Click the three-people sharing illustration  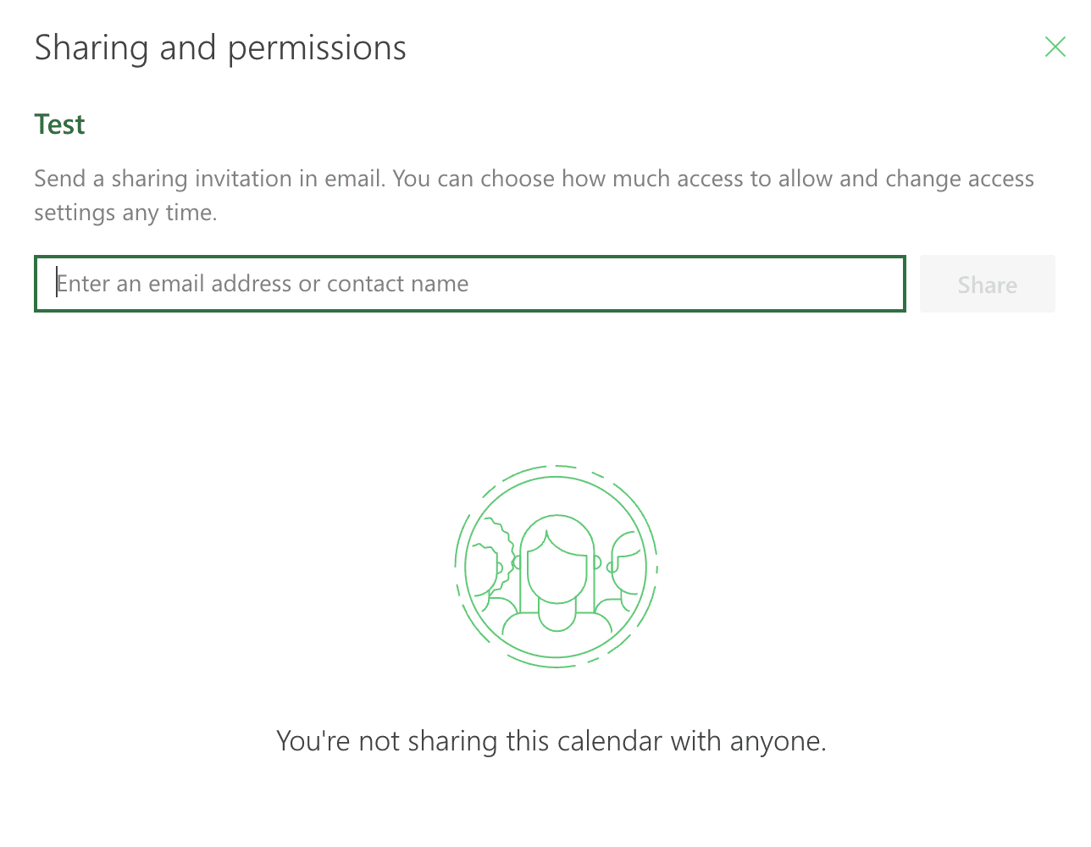557,566
